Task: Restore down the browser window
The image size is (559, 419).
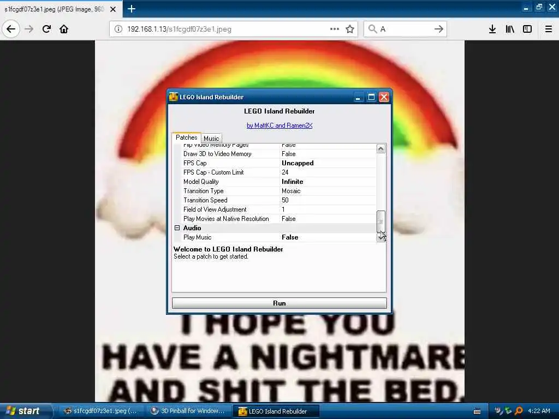Action: 539,7
